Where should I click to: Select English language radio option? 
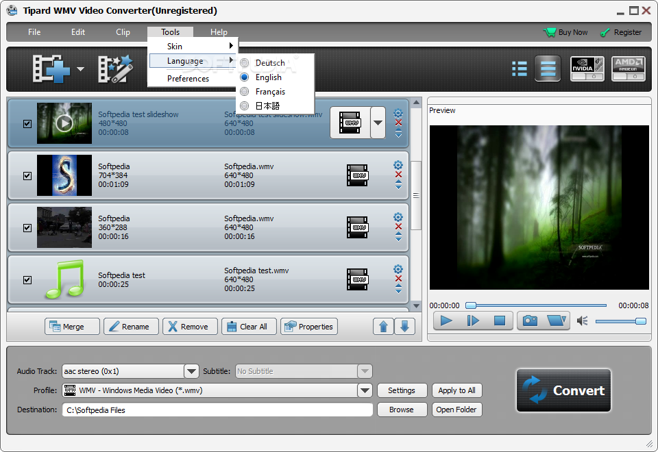(245, 77)
